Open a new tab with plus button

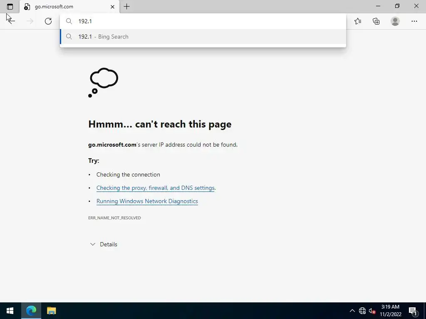tap(126, 7)
